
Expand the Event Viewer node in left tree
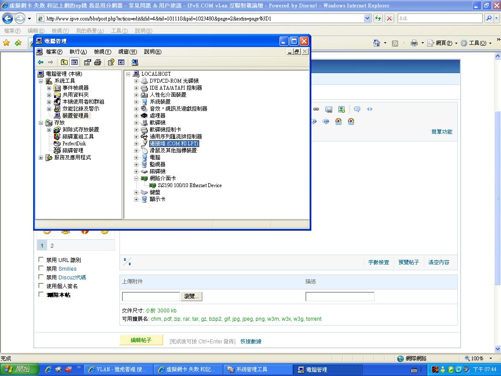[x=49, y=88]
